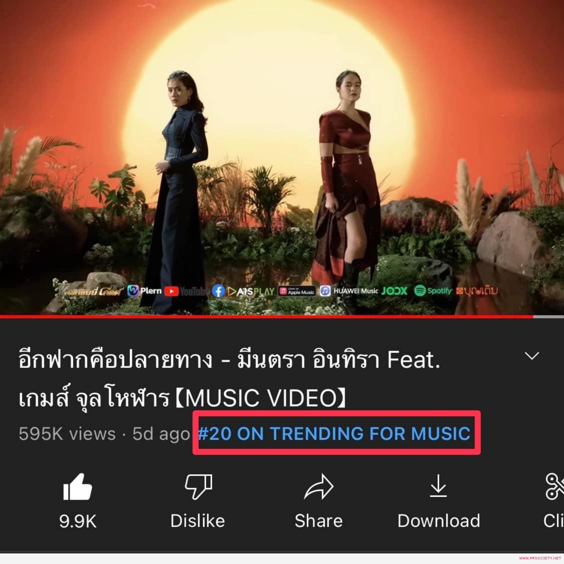Screen dimensions: 564x564
Task: Tap the Download arrow icon
Action: click(439, 486)
